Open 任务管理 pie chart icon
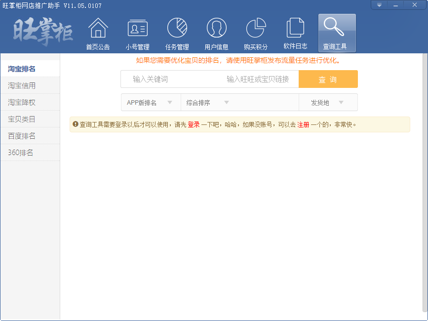This screenshot has height=321, width=428. click(177, 34)
